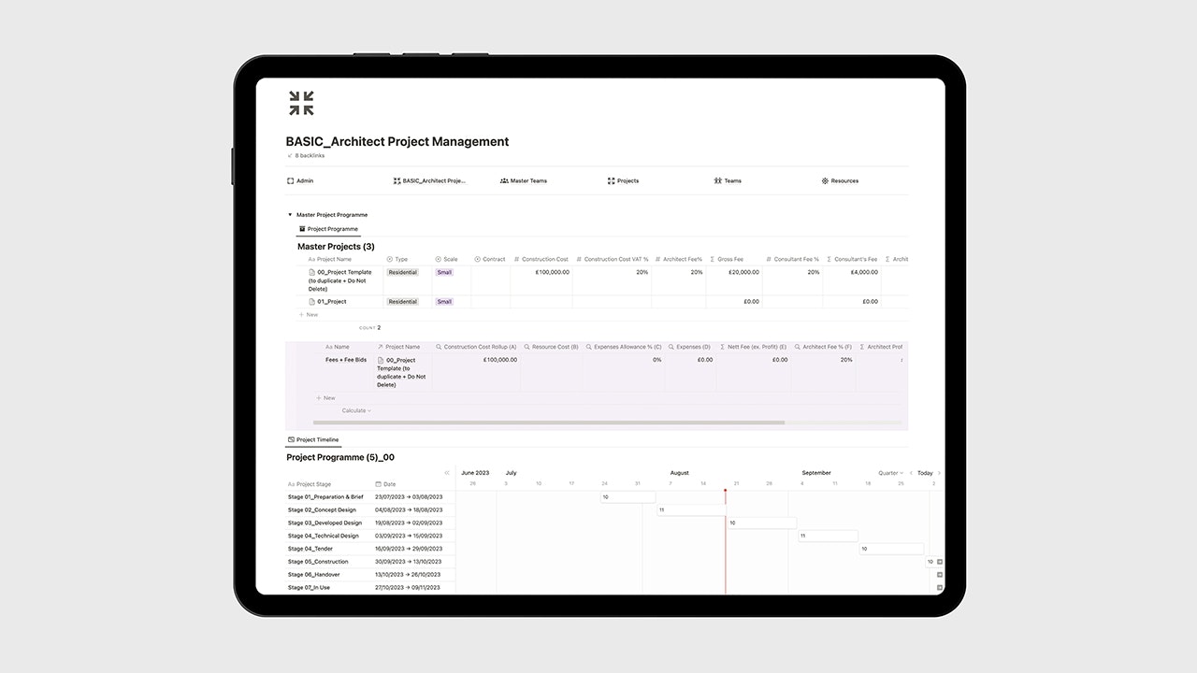Click the Architect Fee% column header

click(679, 259)
